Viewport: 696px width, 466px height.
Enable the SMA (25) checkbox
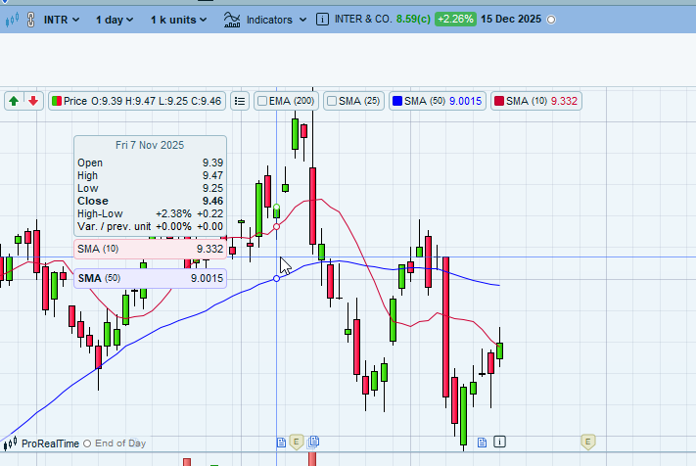pos(332,101)
